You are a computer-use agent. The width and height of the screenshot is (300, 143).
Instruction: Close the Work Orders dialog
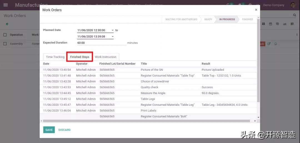256,10
